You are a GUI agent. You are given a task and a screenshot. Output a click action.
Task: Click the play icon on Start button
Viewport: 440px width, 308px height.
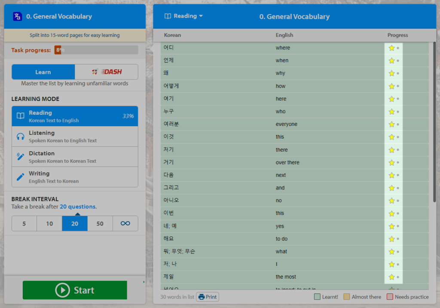pyautogui.click(x=62, y=290)
